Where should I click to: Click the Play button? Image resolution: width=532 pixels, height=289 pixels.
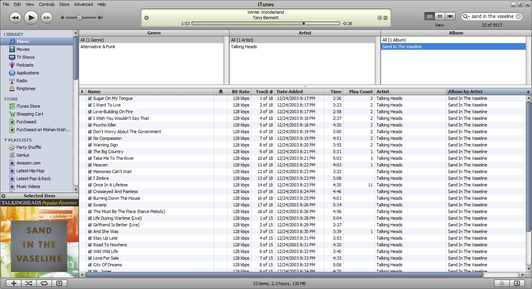coord(31,17)
